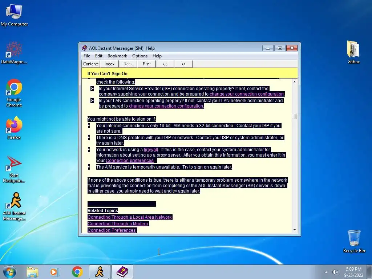Open the Options menu
Viewport: 372px width, 279px height.
140,56
